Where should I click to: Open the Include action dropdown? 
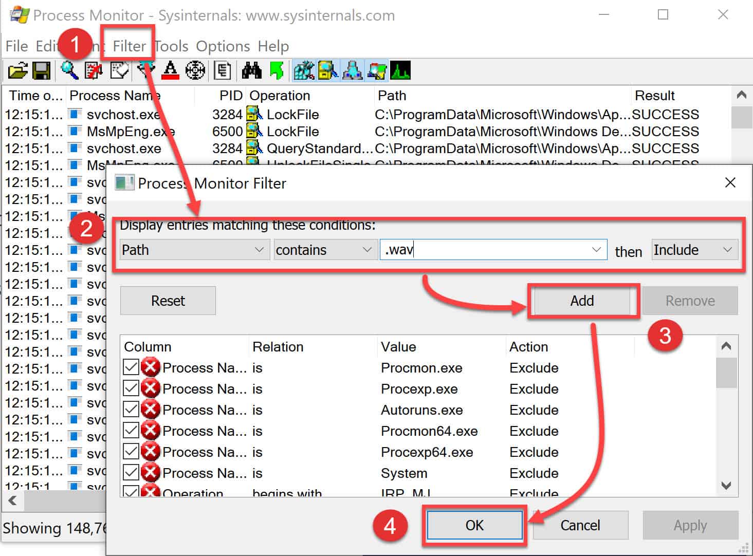click(x=728, y=250)
